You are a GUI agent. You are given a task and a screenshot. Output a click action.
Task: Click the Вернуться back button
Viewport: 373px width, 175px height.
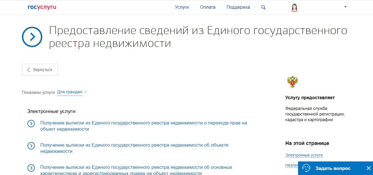coord(40,70)
